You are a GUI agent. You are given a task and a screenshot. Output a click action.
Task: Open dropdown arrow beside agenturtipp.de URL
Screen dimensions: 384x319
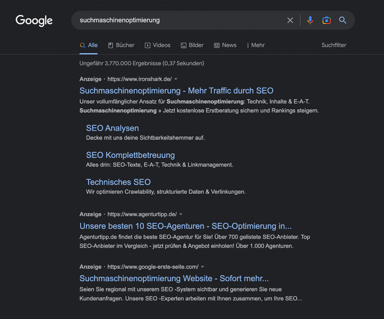pos(181,215)
